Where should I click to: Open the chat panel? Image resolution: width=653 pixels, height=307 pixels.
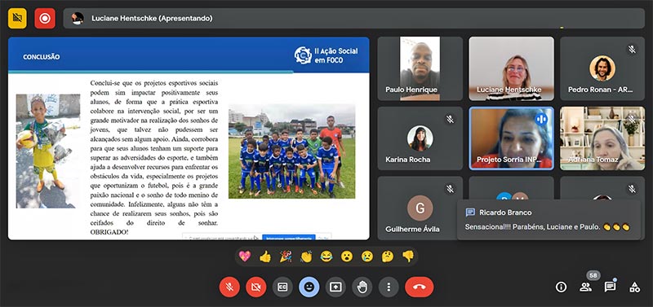click(610, 287)
